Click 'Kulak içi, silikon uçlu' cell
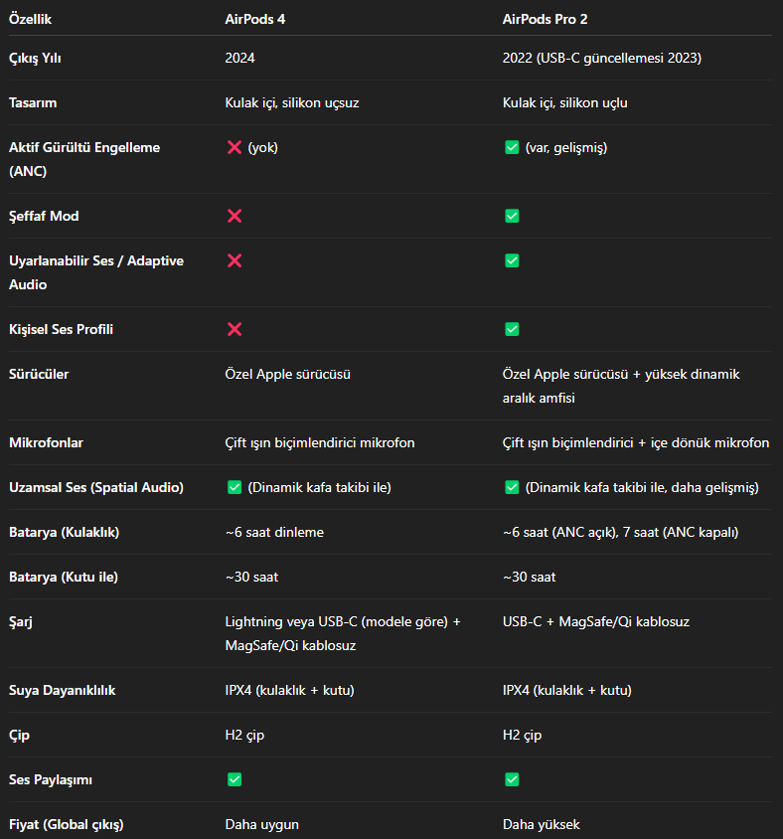Viewport: 783px width, 839px height. pos(564,102)
